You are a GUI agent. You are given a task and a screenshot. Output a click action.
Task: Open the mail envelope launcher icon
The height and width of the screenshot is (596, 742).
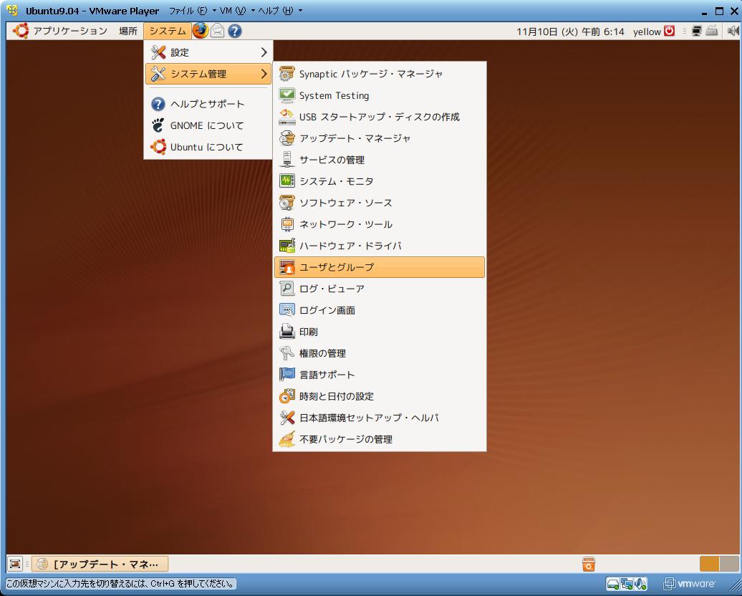(x=217, y=31)
